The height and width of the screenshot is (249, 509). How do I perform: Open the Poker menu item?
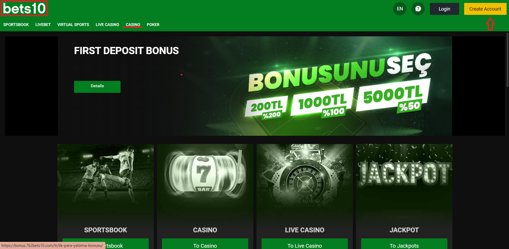[153, 25]
